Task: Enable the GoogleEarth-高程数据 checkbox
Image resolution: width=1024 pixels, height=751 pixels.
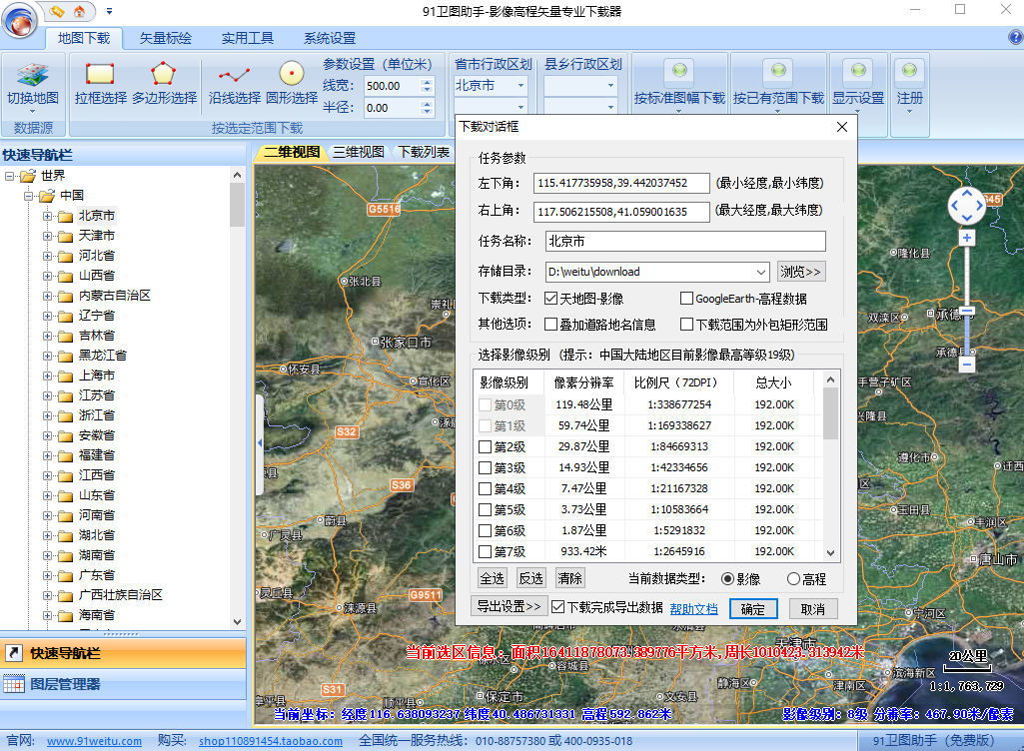Action: (686, 299)
